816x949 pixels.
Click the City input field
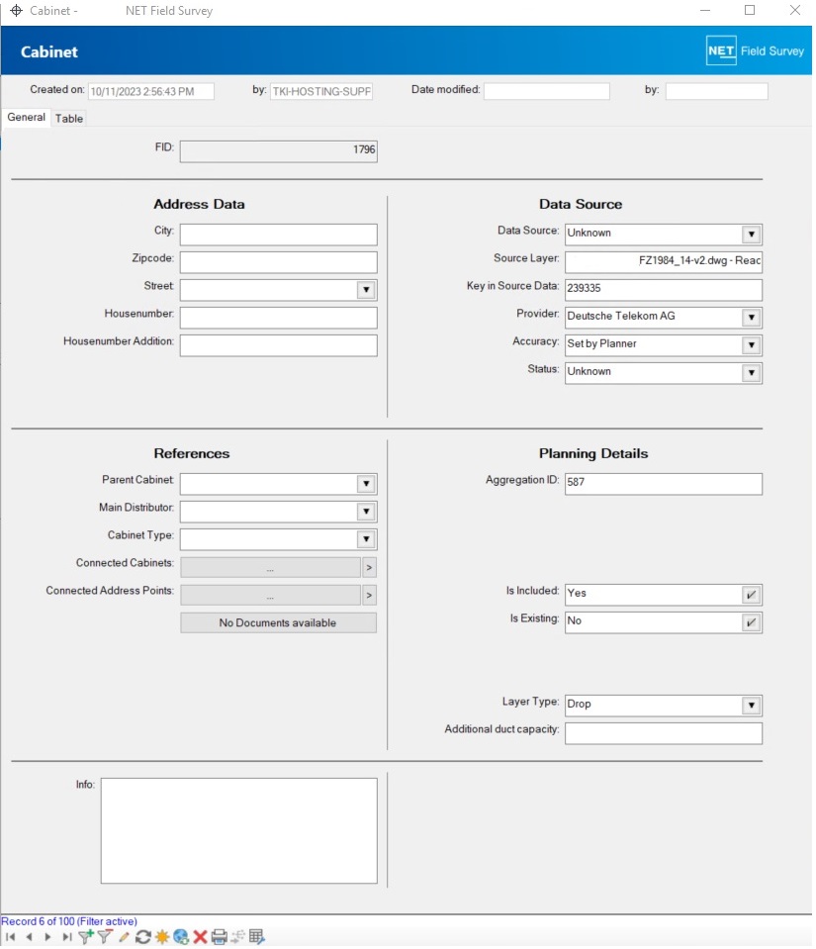(x=278, y=235)
